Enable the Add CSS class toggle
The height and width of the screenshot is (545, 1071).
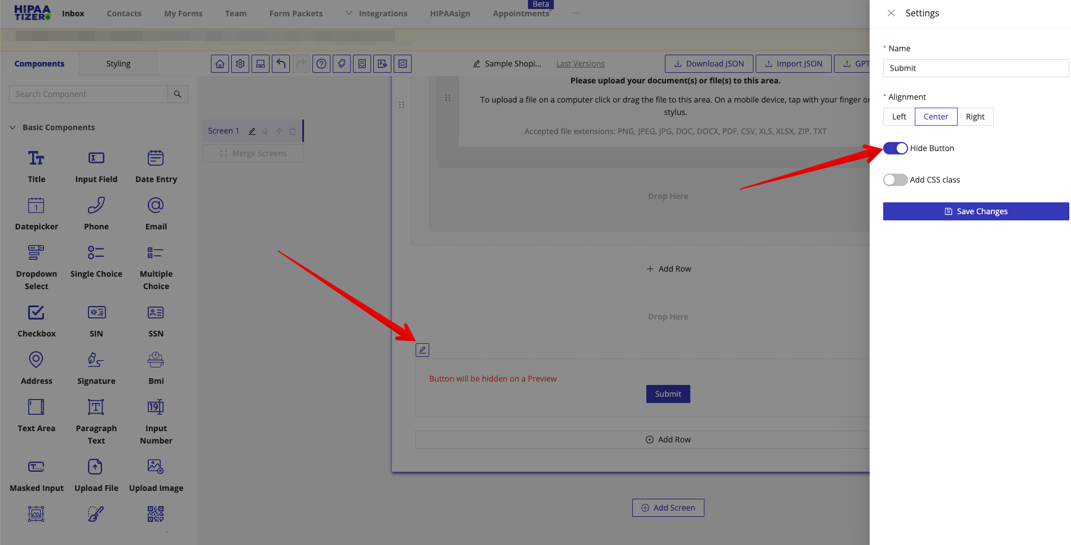[x=895, y=180]
